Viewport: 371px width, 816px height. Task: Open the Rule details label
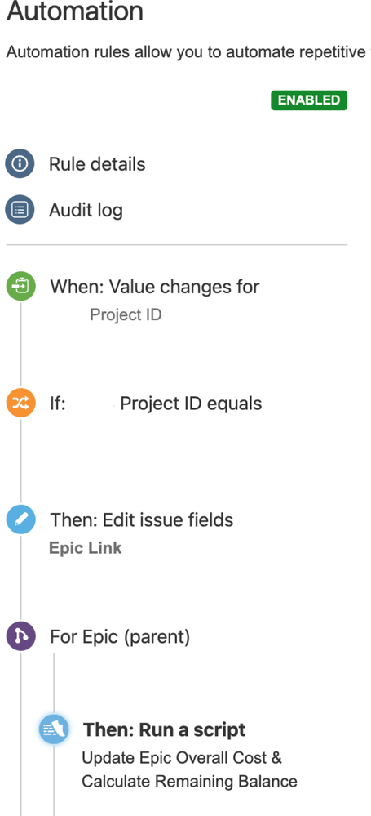click(x=97, y=164)
